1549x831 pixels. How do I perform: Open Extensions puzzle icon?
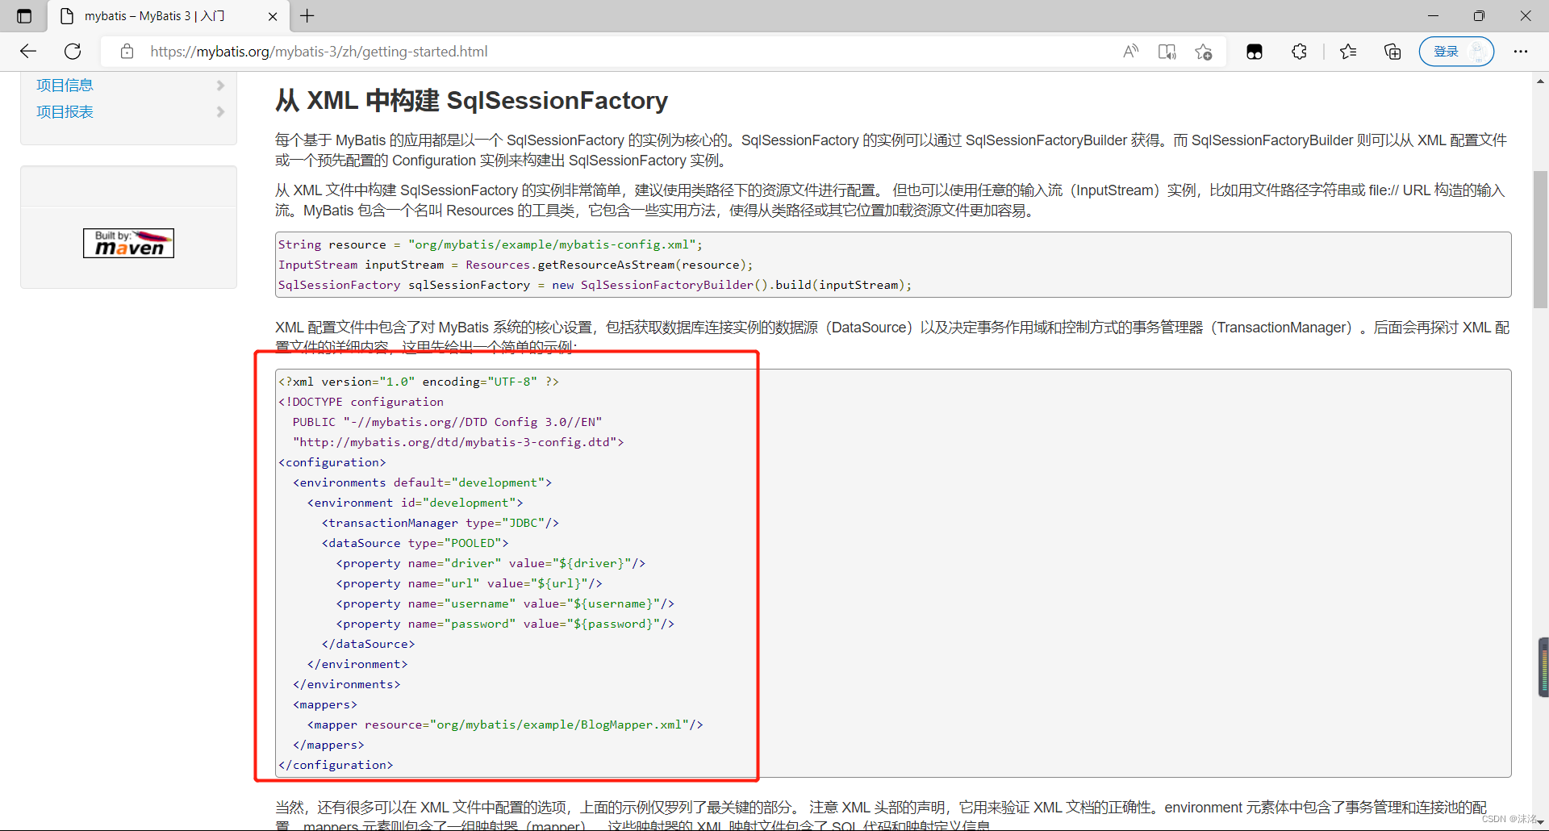[x=1299, y=52]
